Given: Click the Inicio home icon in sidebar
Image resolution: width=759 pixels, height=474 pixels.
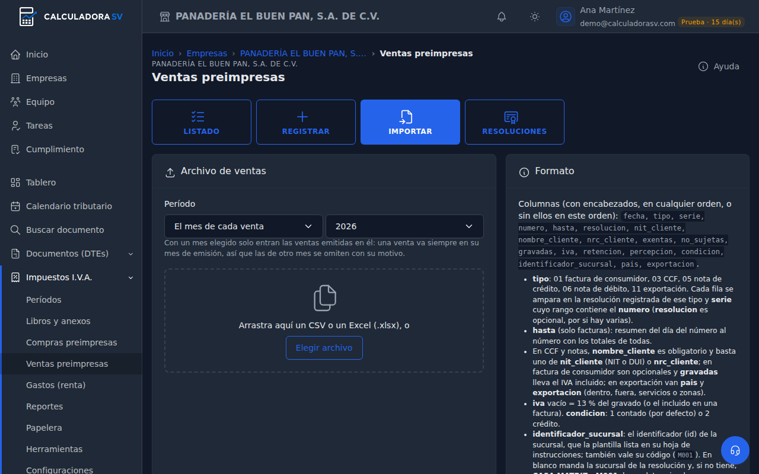Looking at the screenshot, I should [16, 55].
